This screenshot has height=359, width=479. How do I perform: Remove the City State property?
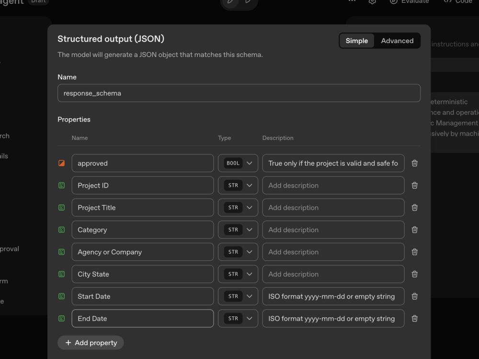(x=414, y=274)
